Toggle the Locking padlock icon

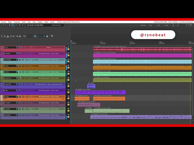47,36
